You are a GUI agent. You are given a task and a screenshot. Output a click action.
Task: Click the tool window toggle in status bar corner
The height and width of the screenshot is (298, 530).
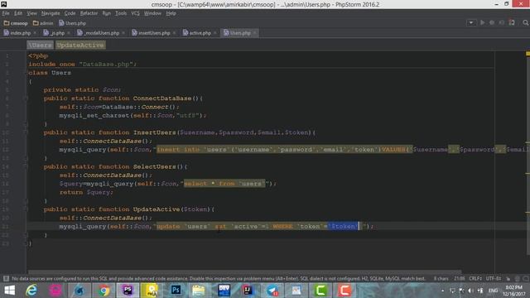click(x=6, y=278)
